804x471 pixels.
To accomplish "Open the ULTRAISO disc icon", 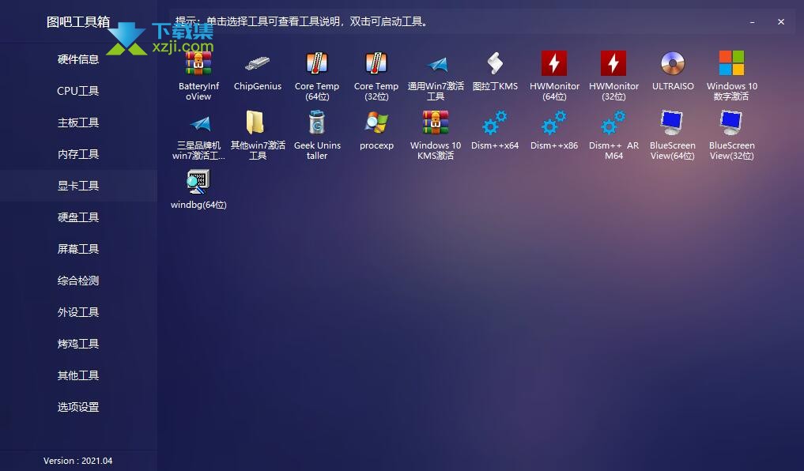I will click(x=673, y=64).
